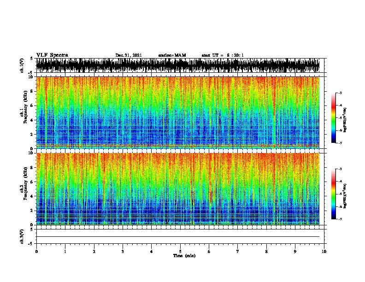Click the ch.1 'Frequency (kHz)' axis label

pos(25,107)
